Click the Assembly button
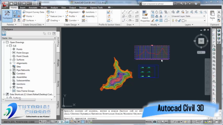The height and width of the screenshot is (125, 223). tap(89, 16)
